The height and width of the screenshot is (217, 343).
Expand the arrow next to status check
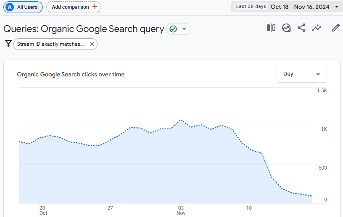(184, 29)
